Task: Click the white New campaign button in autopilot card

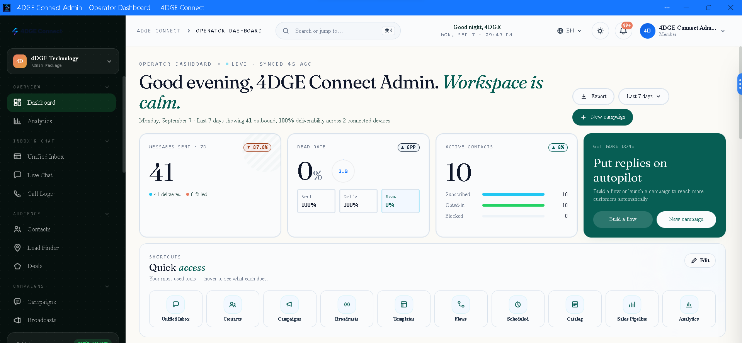Action: (686, 219)
